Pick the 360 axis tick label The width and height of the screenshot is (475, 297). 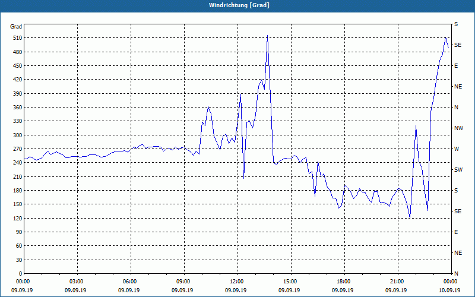coord(18,108)
